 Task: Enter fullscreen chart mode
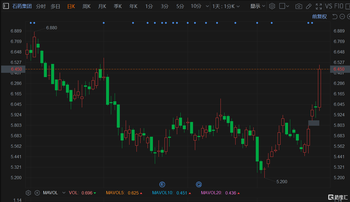point(319,6)
